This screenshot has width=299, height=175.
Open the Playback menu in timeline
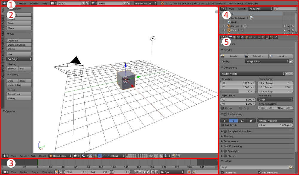pyautogui.click(x=47, y=172)
